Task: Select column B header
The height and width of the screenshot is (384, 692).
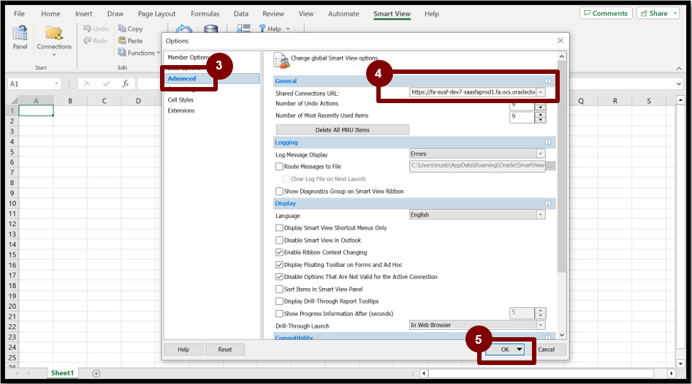Action: pos(70,101)
